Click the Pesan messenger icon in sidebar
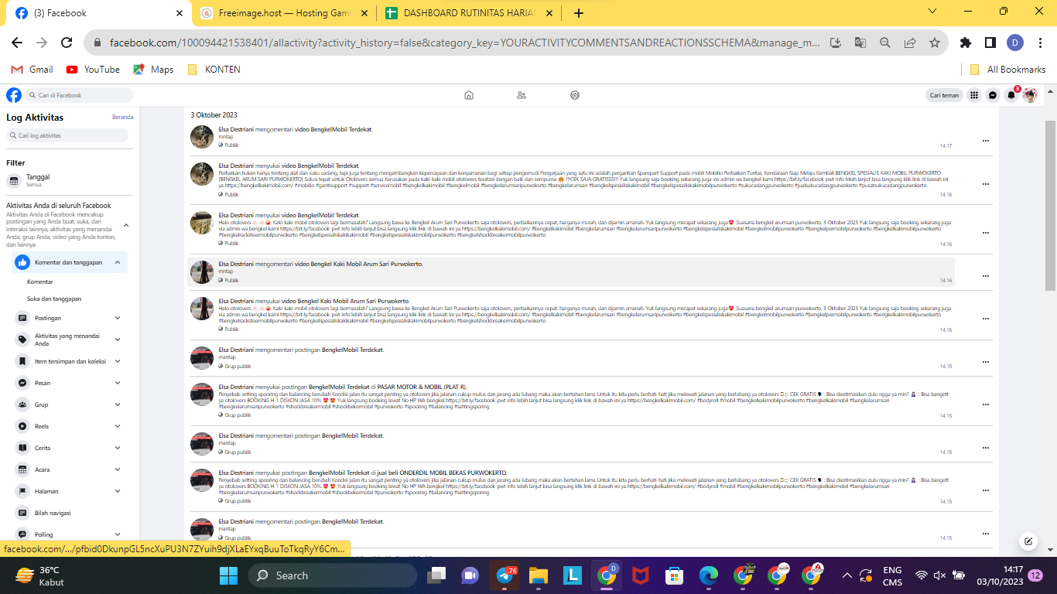The height and width of the screenshot is (594, 1057). coord(22,383)
